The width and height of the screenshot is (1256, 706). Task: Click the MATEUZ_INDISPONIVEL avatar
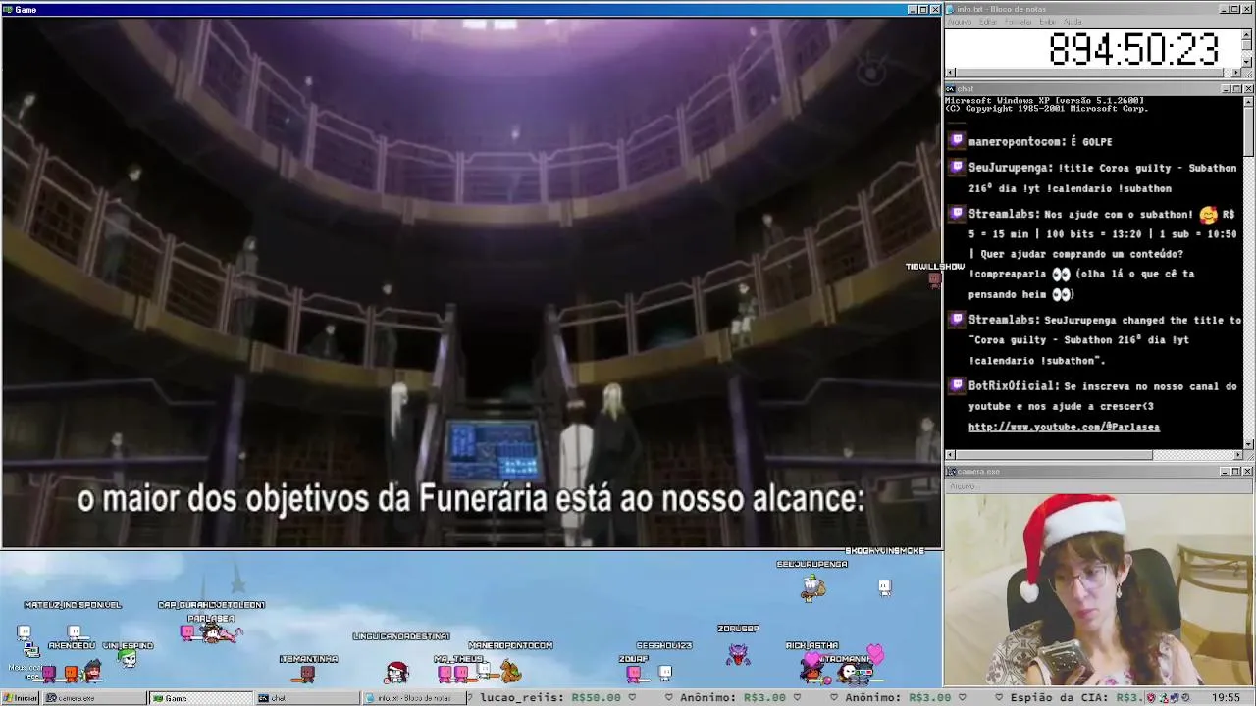point(74,632)
